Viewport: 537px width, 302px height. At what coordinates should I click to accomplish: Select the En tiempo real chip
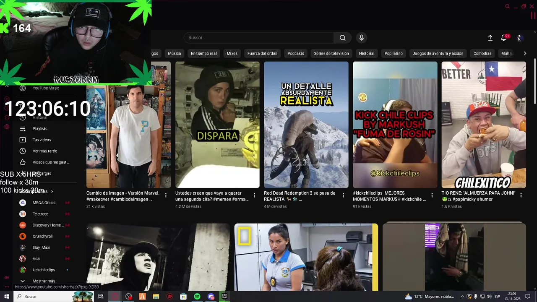[x=204, y=54]
